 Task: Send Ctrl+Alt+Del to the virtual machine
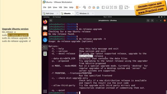point(84,7)
